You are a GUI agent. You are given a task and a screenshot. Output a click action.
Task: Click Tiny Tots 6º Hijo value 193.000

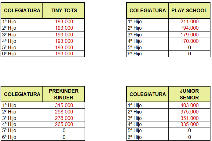click(x=64, y=54)
